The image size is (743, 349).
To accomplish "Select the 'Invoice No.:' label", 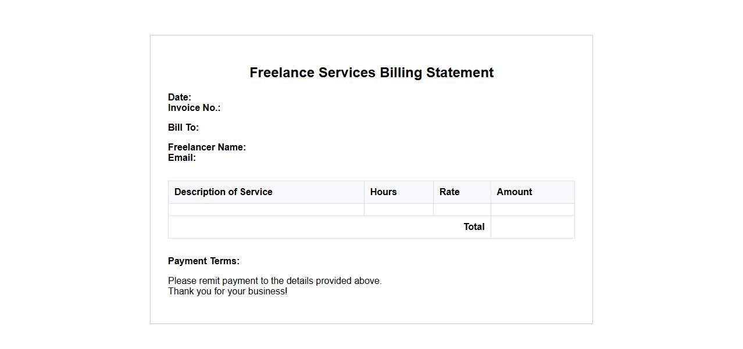I will pos(194,108).
